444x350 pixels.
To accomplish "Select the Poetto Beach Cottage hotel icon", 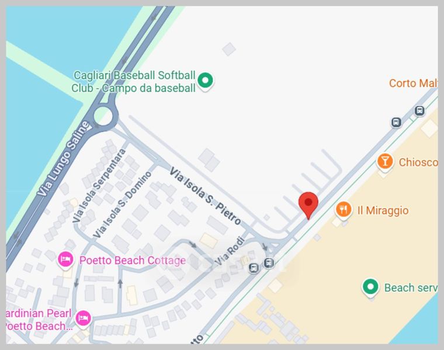I will (65, 260).
